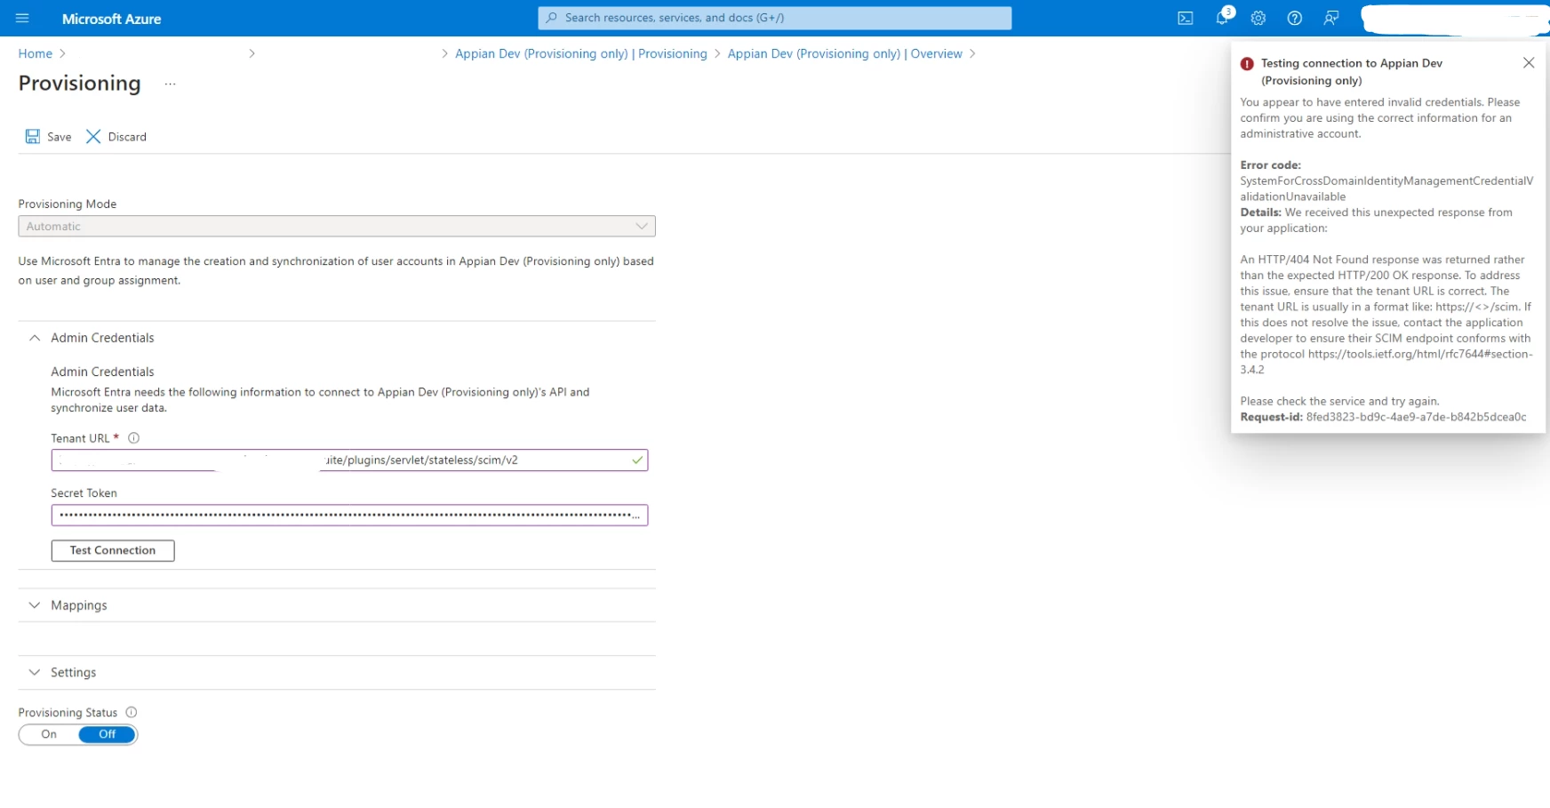Viewport: 1550px width, 808px height.
Task: Click the Provisioning page heading
Action: pyautogui.click(x=80, y=84)
